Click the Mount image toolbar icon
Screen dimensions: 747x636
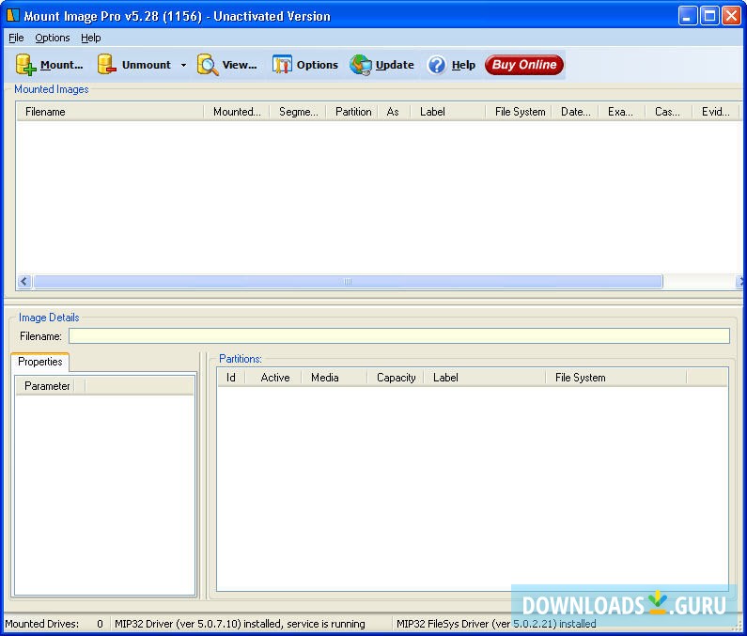pos(25,65)
